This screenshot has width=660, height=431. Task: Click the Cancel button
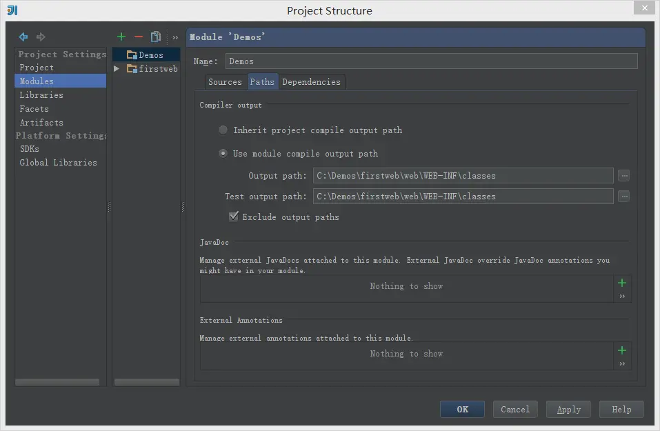[x=515, y=409]
